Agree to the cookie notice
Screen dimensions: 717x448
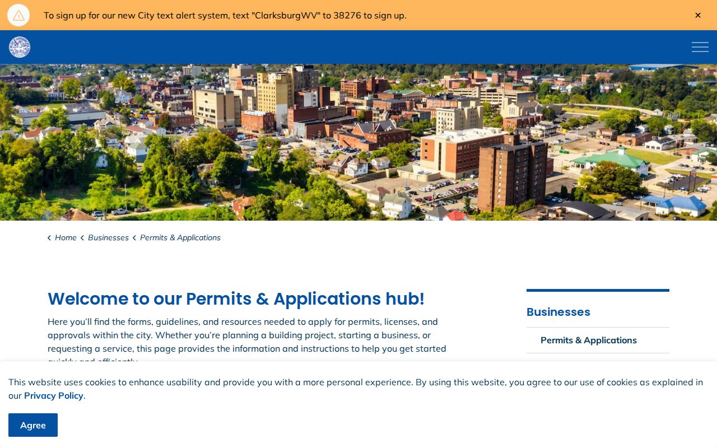pos(33,425)
